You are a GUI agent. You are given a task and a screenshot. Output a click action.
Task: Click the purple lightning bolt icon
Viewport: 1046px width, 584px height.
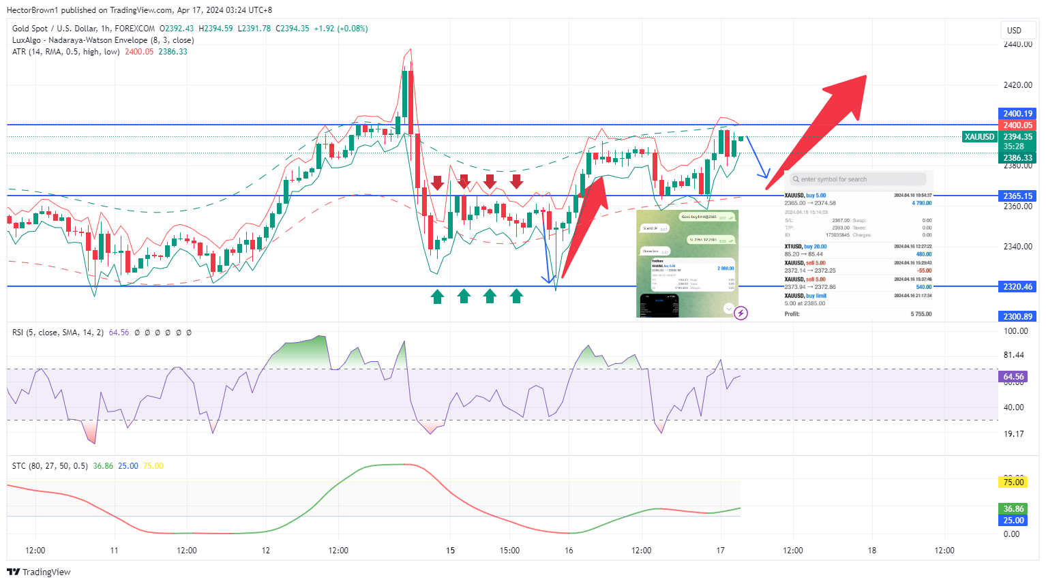click(741, 313)
